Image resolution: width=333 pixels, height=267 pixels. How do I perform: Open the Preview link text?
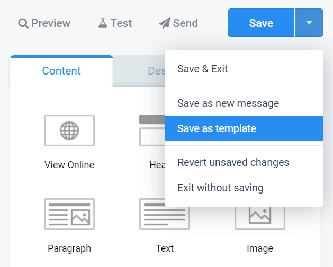pyautogui.click(x=51, y=23)
